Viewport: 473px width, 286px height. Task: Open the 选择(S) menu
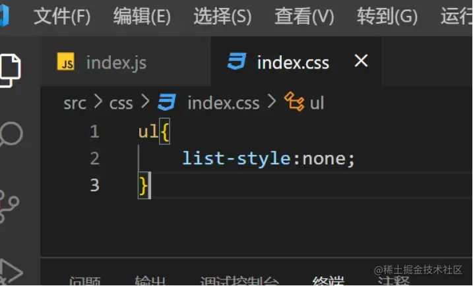tap(222, 16)
